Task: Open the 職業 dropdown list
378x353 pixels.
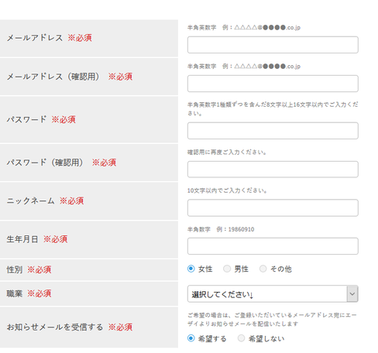Action: point(273,294)
